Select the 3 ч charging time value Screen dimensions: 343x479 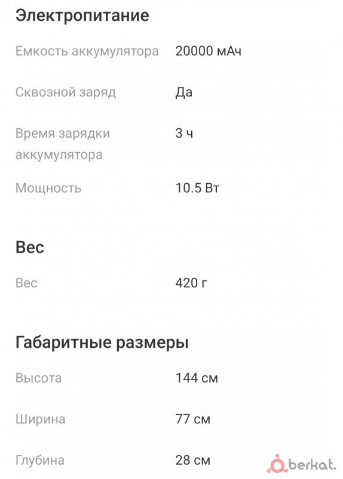[x=184, y=133]
